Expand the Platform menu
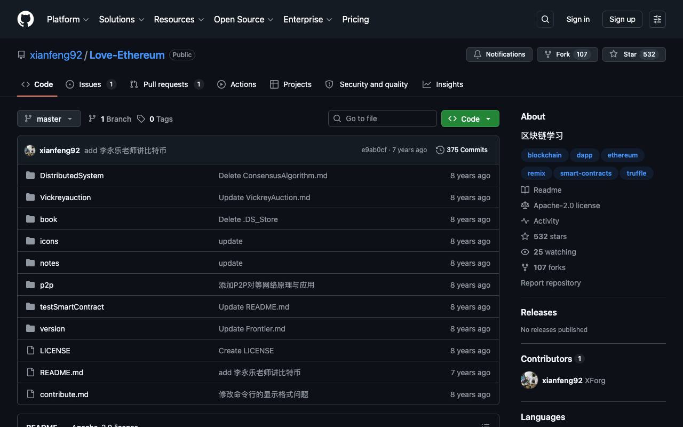 68,19
